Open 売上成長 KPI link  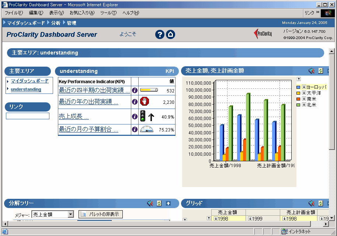pyautogui.click(x=74, y=116)
